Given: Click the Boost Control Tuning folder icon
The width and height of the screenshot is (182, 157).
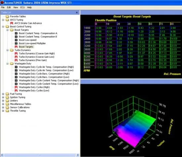Looking at the screenshot, I should coord(7,26).
